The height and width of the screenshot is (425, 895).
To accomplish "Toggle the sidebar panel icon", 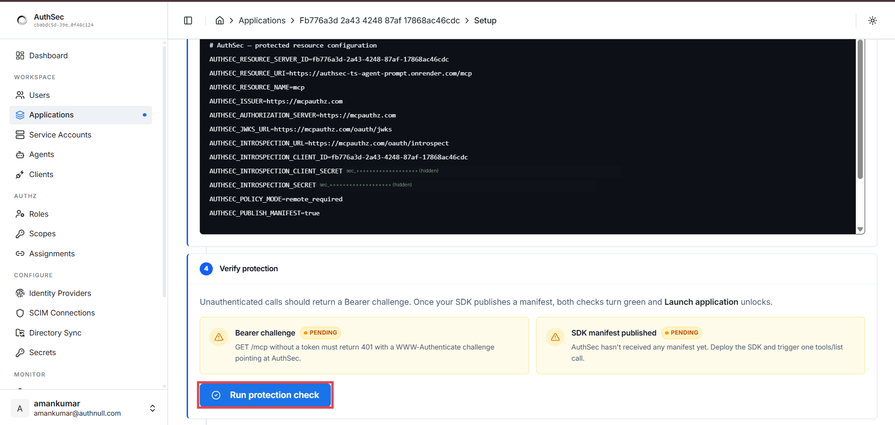I will pos(188,21).
